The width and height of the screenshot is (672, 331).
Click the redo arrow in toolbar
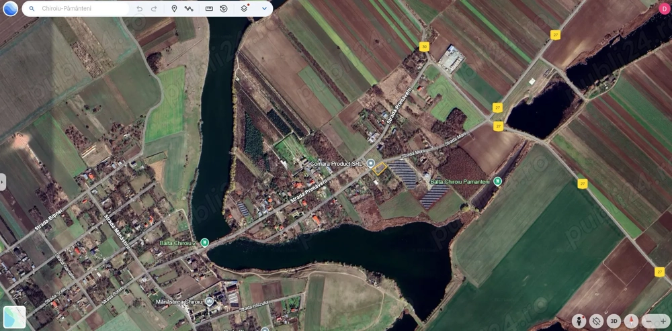point(154,9)
